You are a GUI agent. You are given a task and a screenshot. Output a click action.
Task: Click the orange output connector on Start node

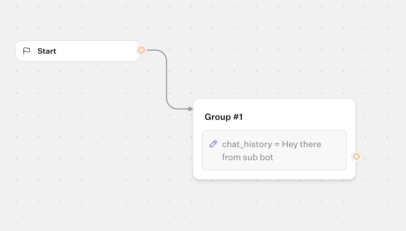click(141, 50)
